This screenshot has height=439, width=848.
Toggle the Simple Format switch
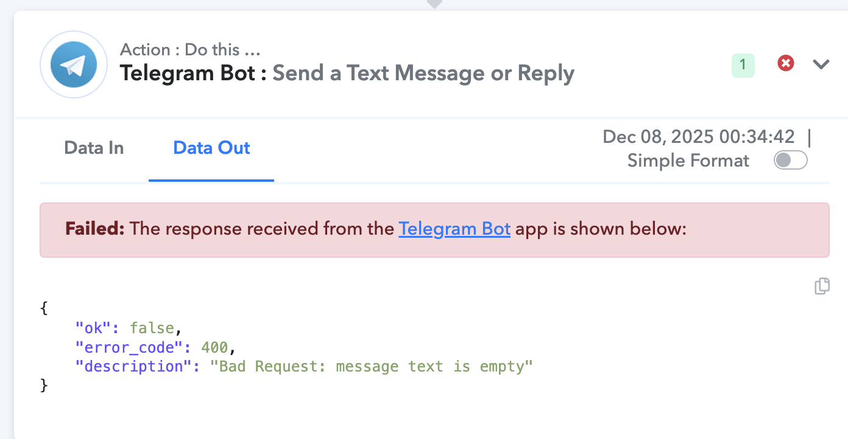[790, 161]
